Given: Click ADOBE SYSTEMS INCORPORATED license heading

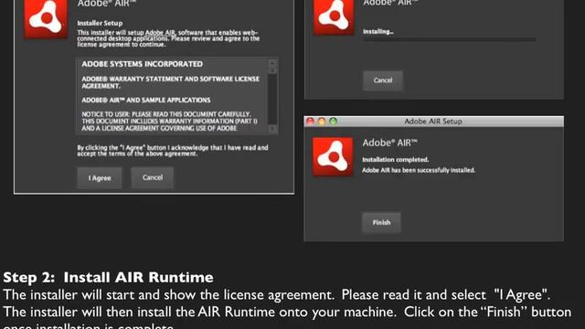Looking at the screenshot, I should [143, 64].
